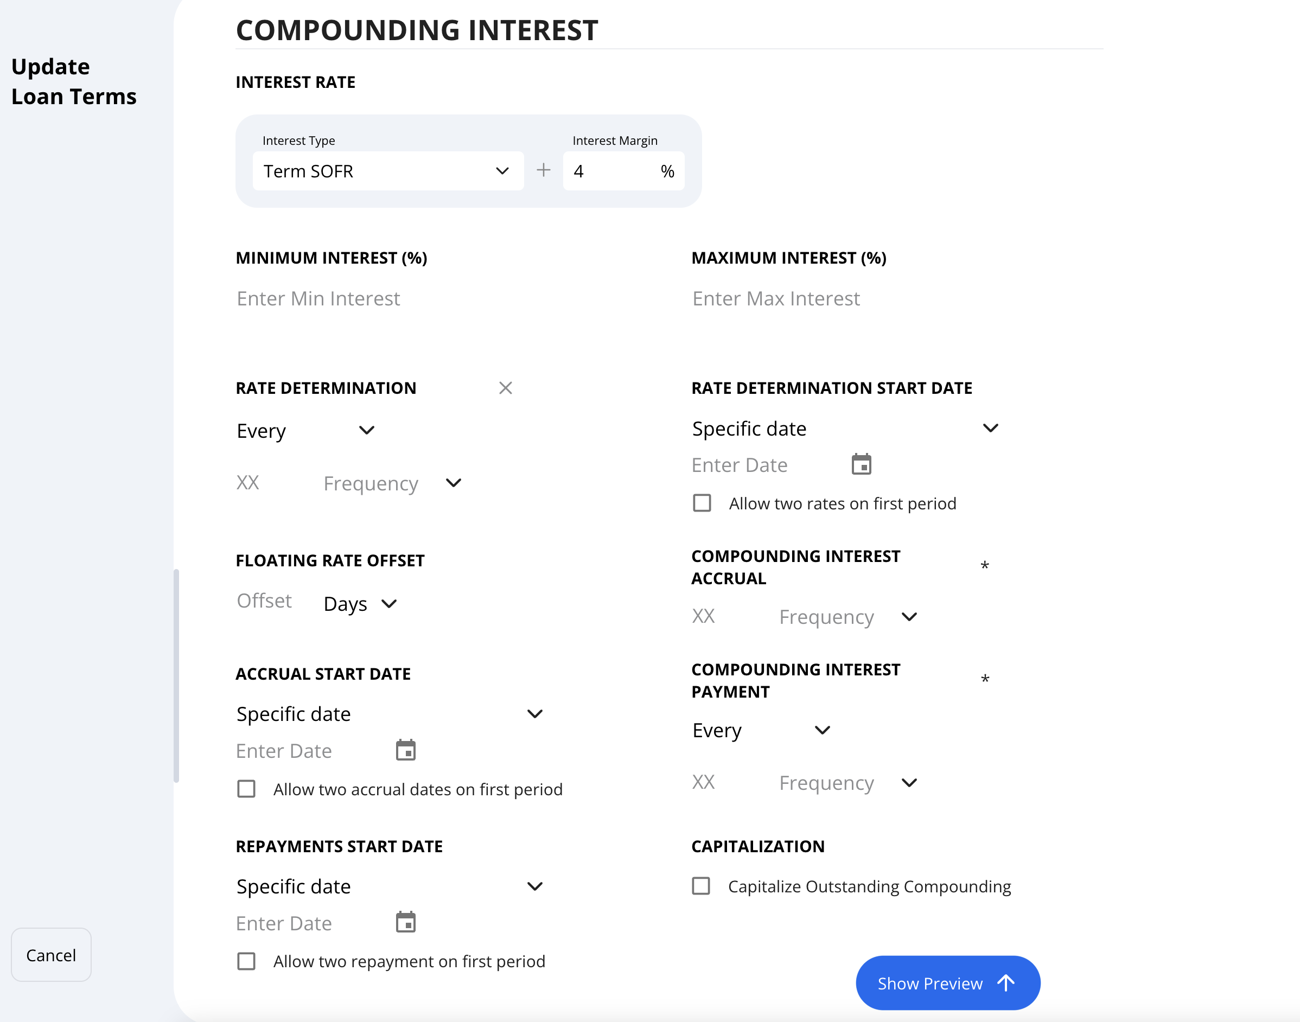Tick Allow two repayment on first period
1300x1022 pixels.
coord(246,962)
